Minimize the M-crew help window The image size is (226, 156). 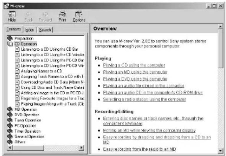coord(209,6)
